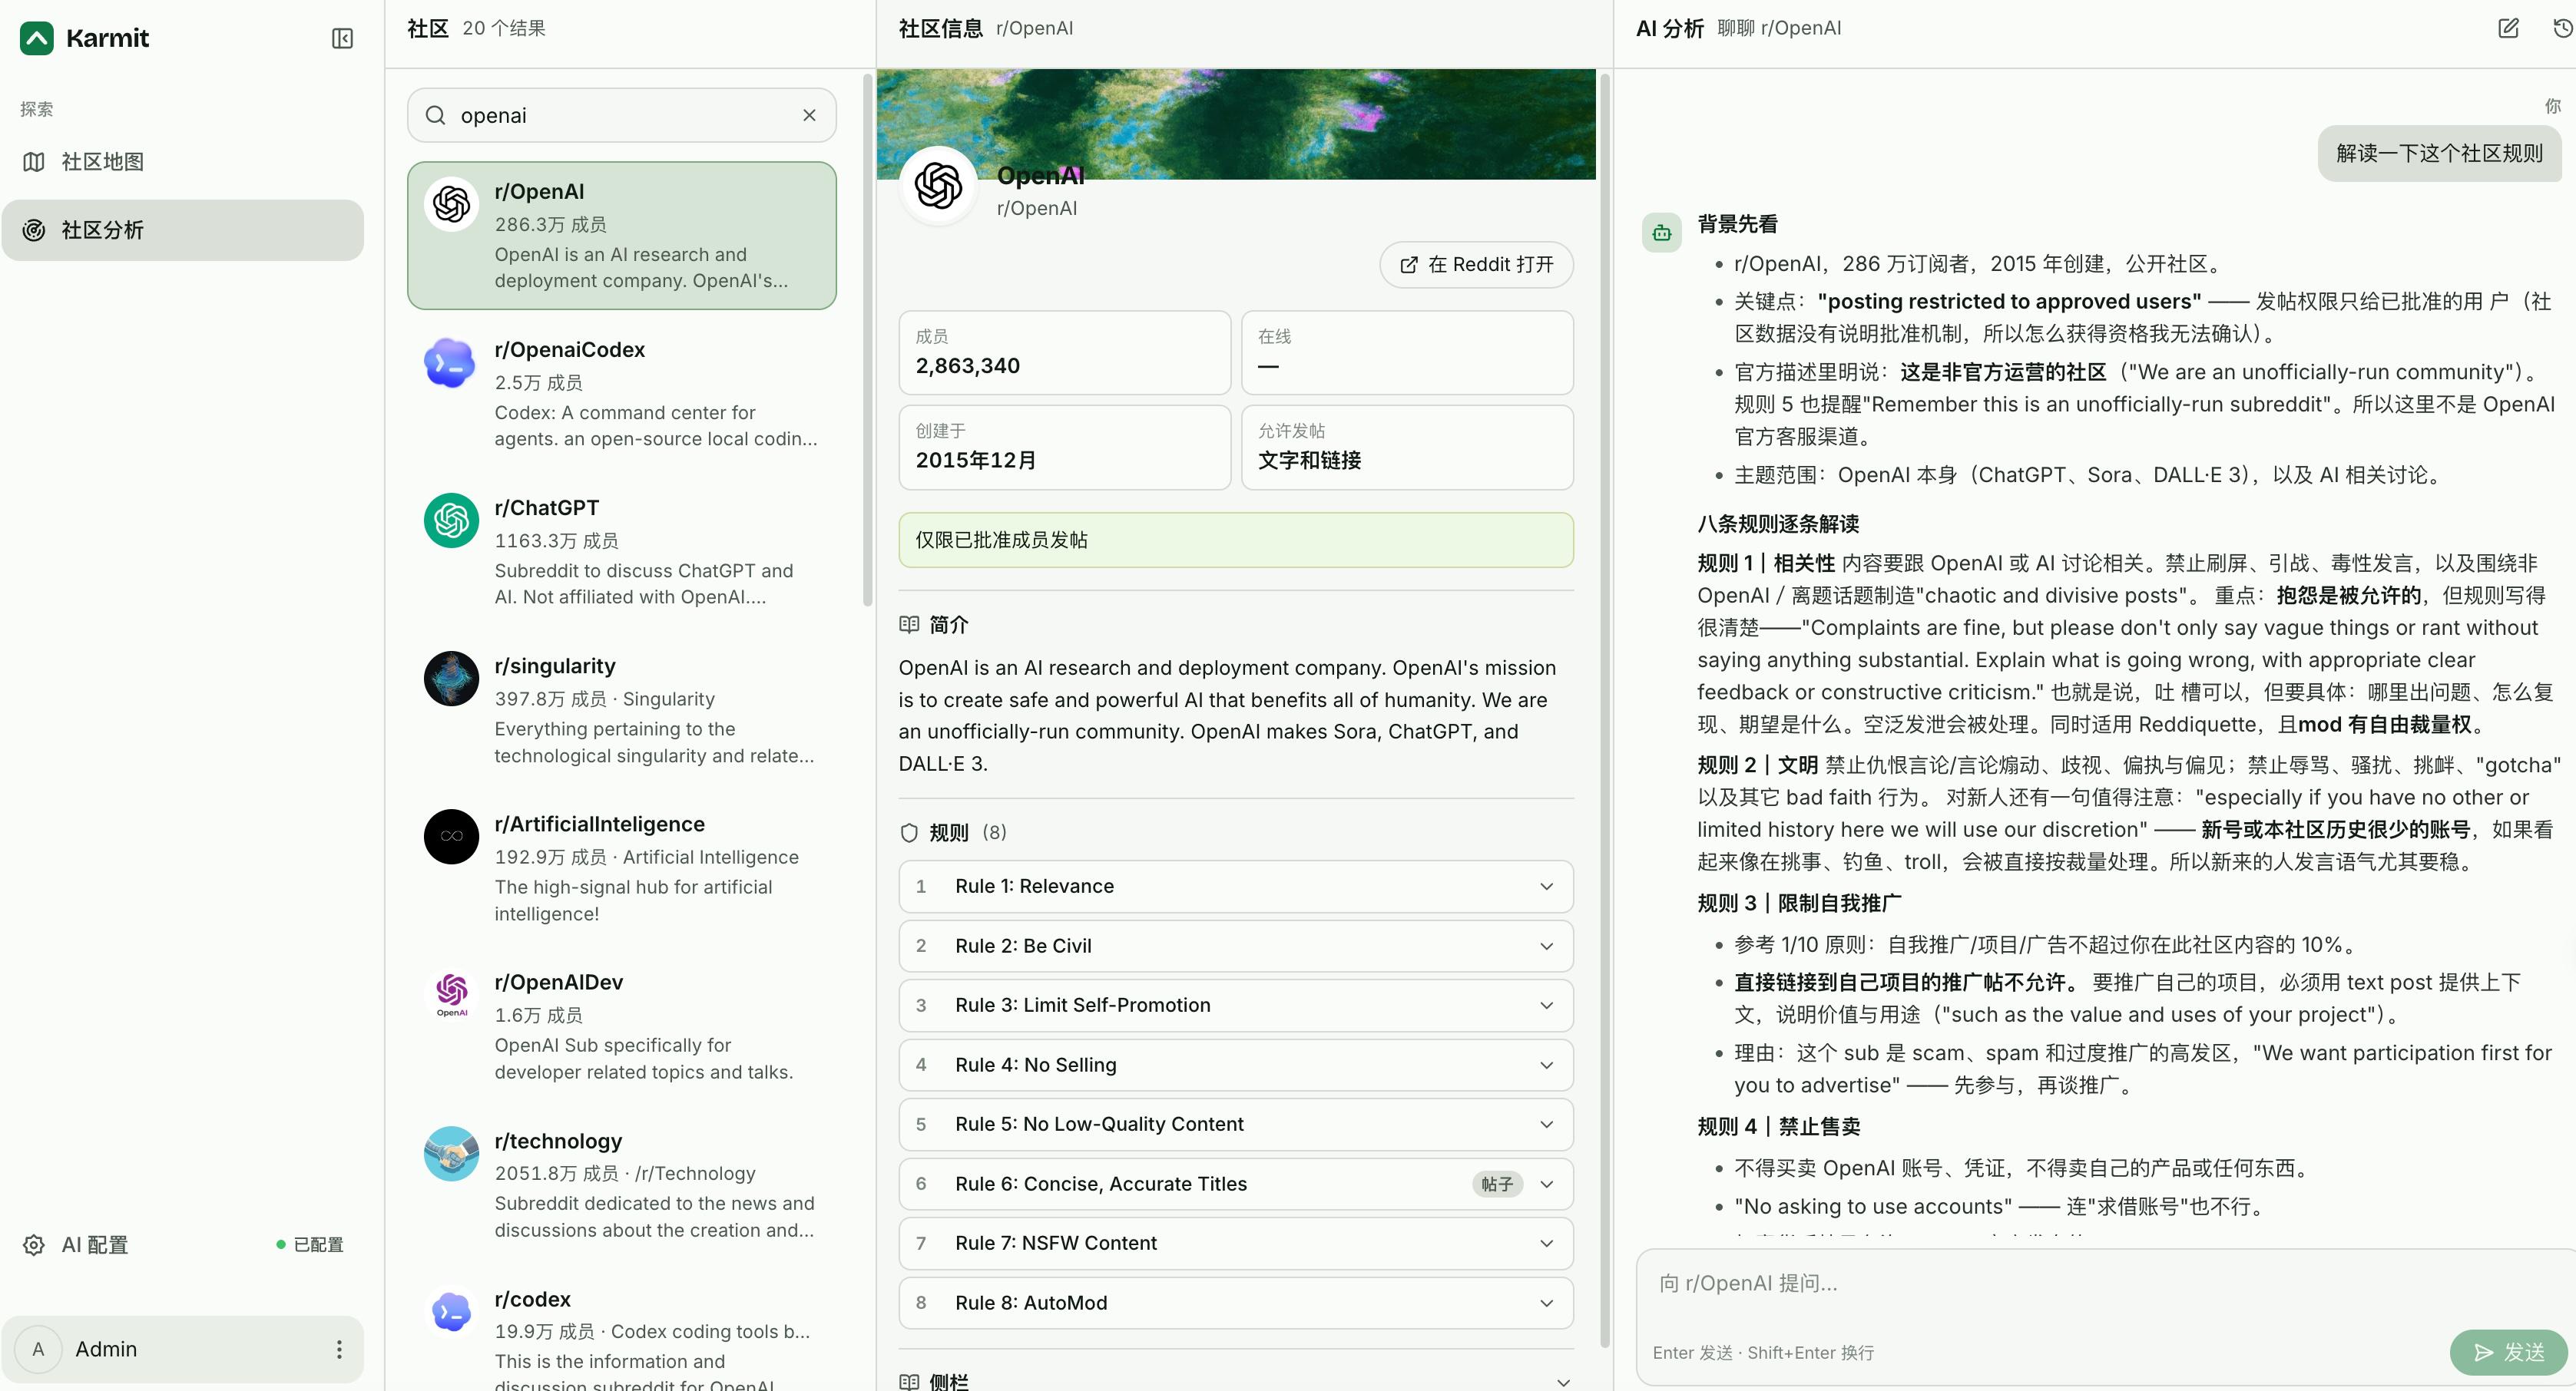Select 社区分析 in the sidebar

click(182, 230)
